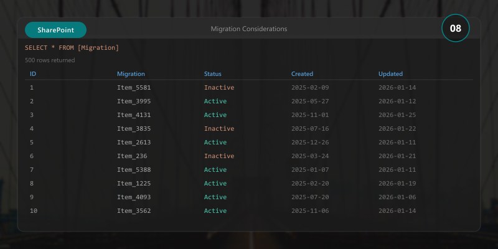Click created date 2025-03-24
Image resolution: width=498 pixels, height=249 pixels.
pyautogui.click(x=310, y=156)
